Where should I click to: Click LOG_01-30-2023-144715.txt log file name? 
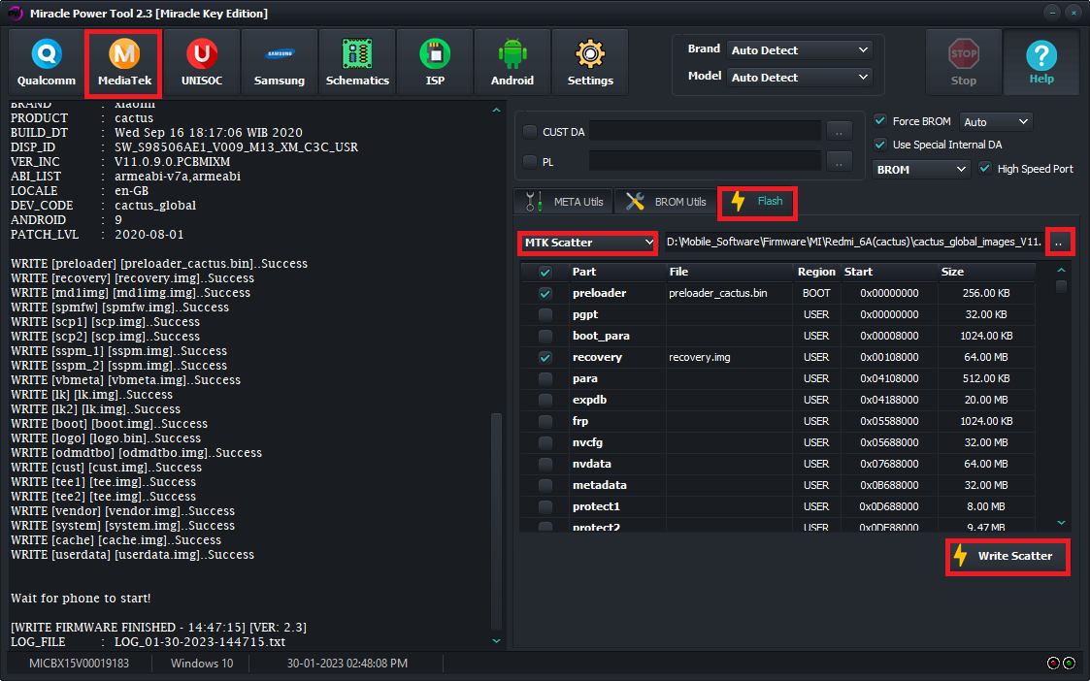[x=200, y=642]
